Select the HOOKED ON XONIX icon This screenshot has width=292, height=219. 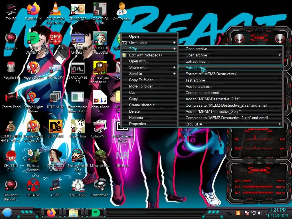tap(100, 14)
